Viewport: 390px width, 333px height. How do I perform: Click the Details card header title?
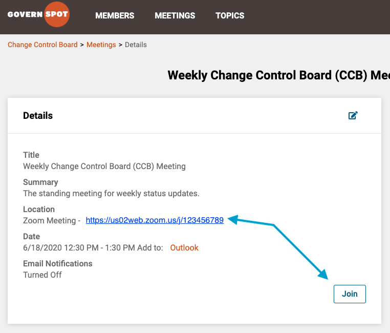tap(38, 116)
